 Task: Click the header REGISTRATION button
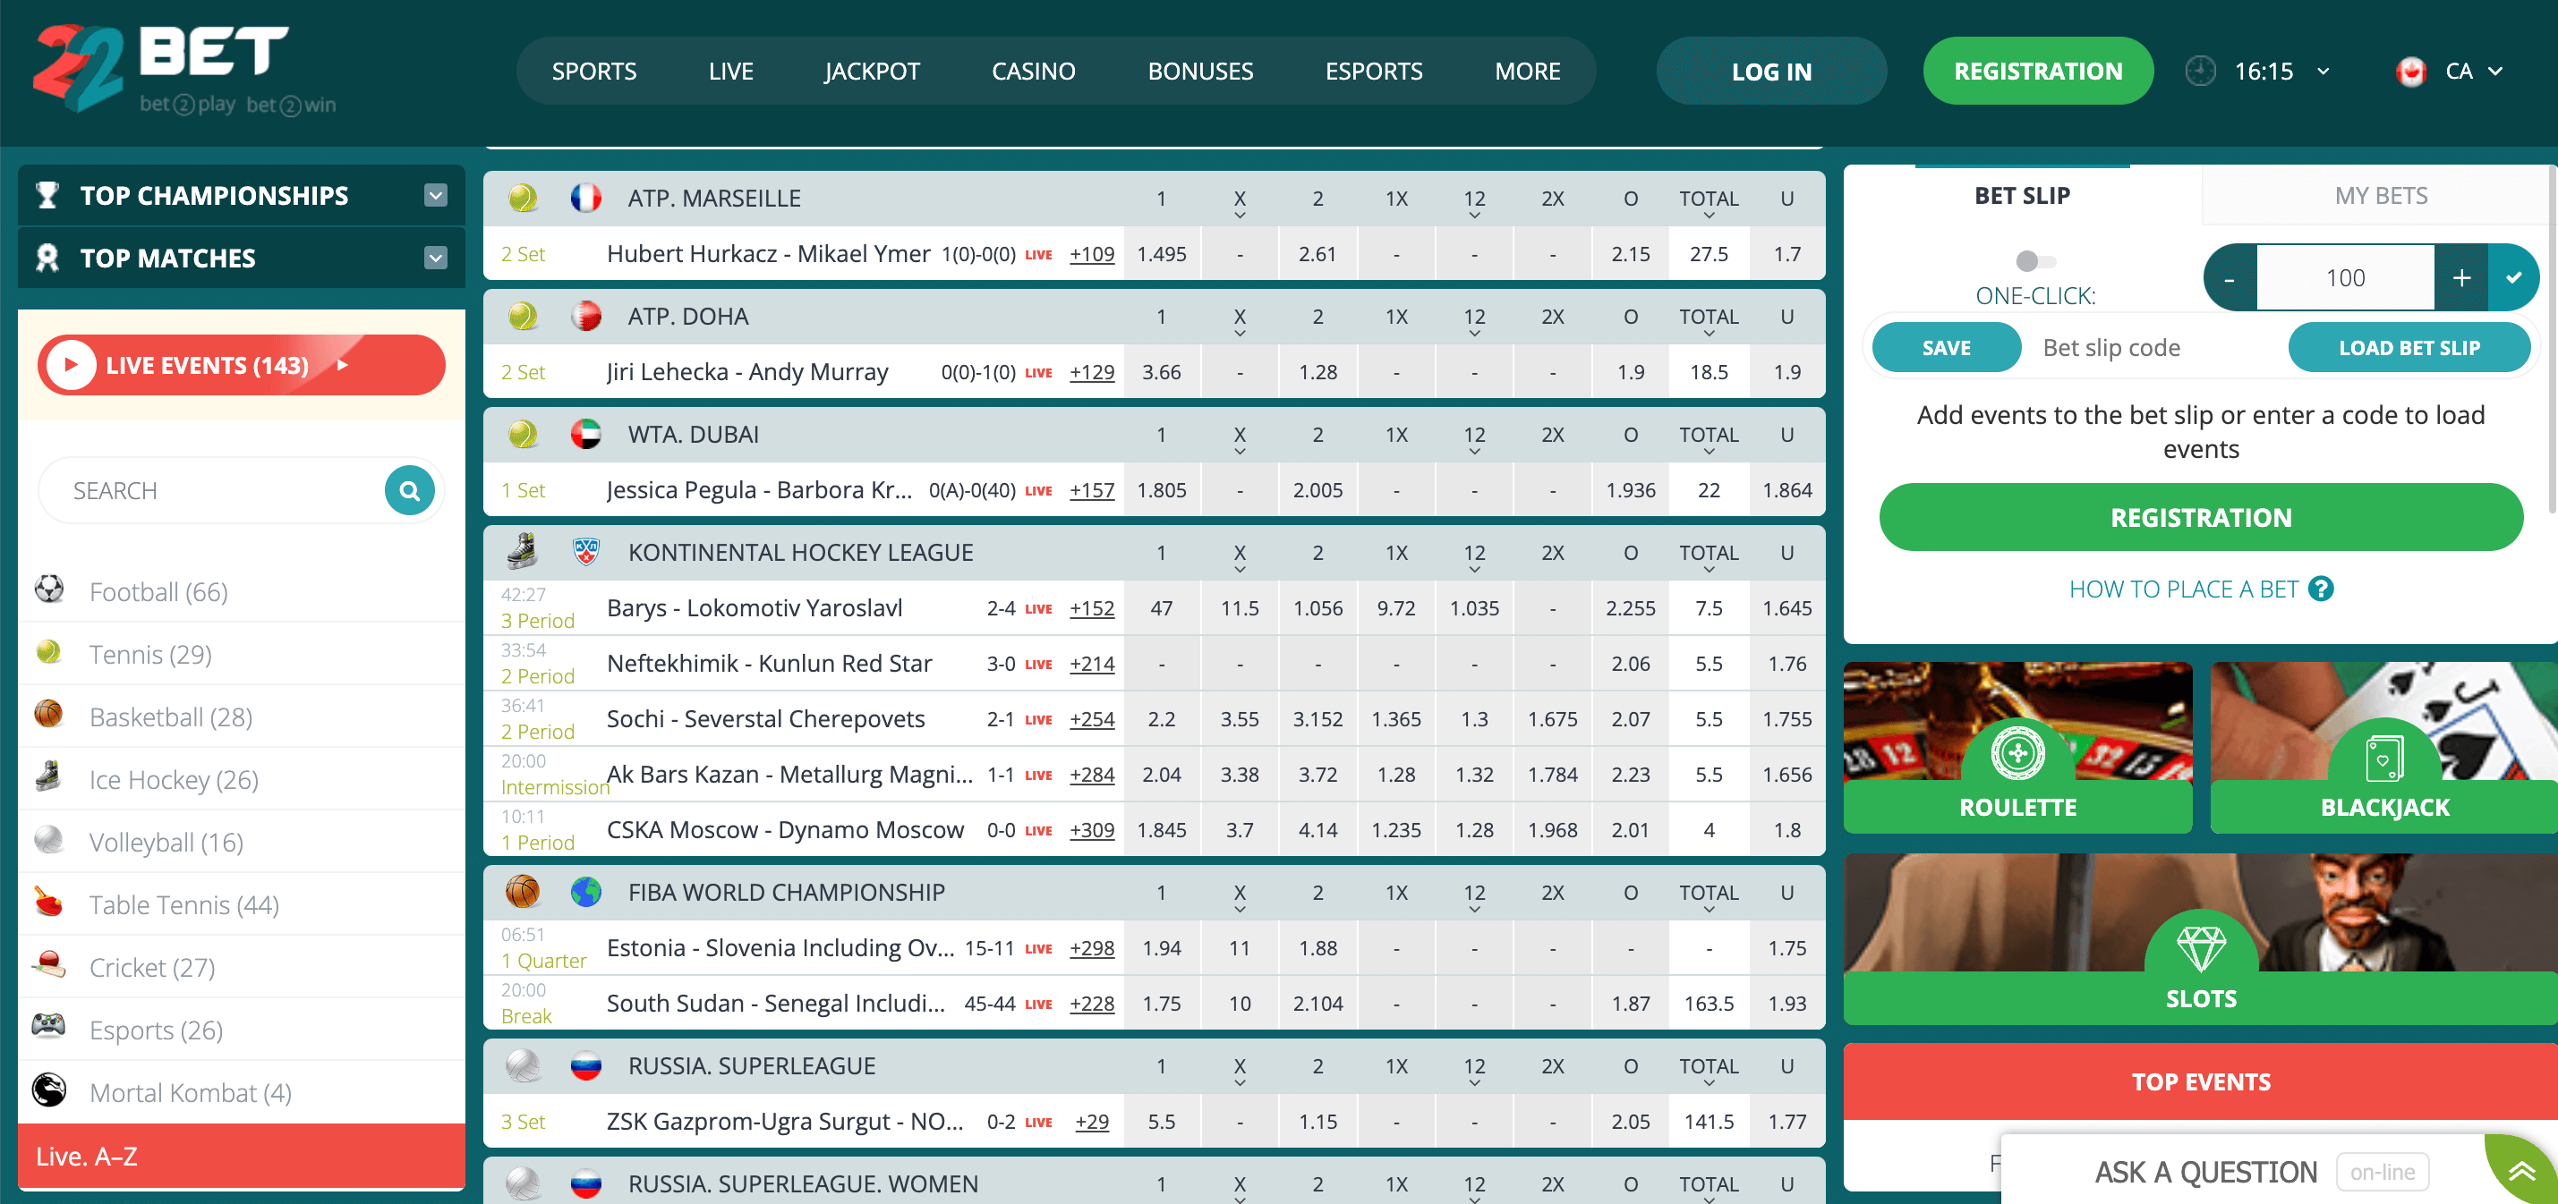click(x=2038, y=72)
